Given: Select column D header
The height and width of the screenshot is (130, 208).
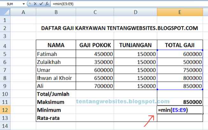Looking at the screenshot, I should coord(136,12).
